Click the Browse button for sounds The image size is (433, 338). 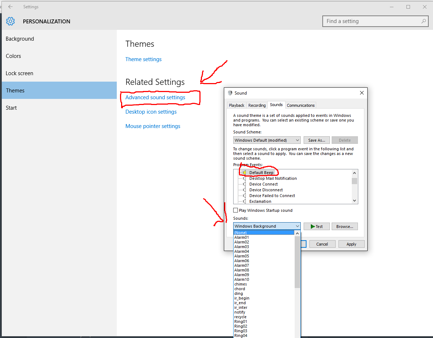[x=345, y=227]
